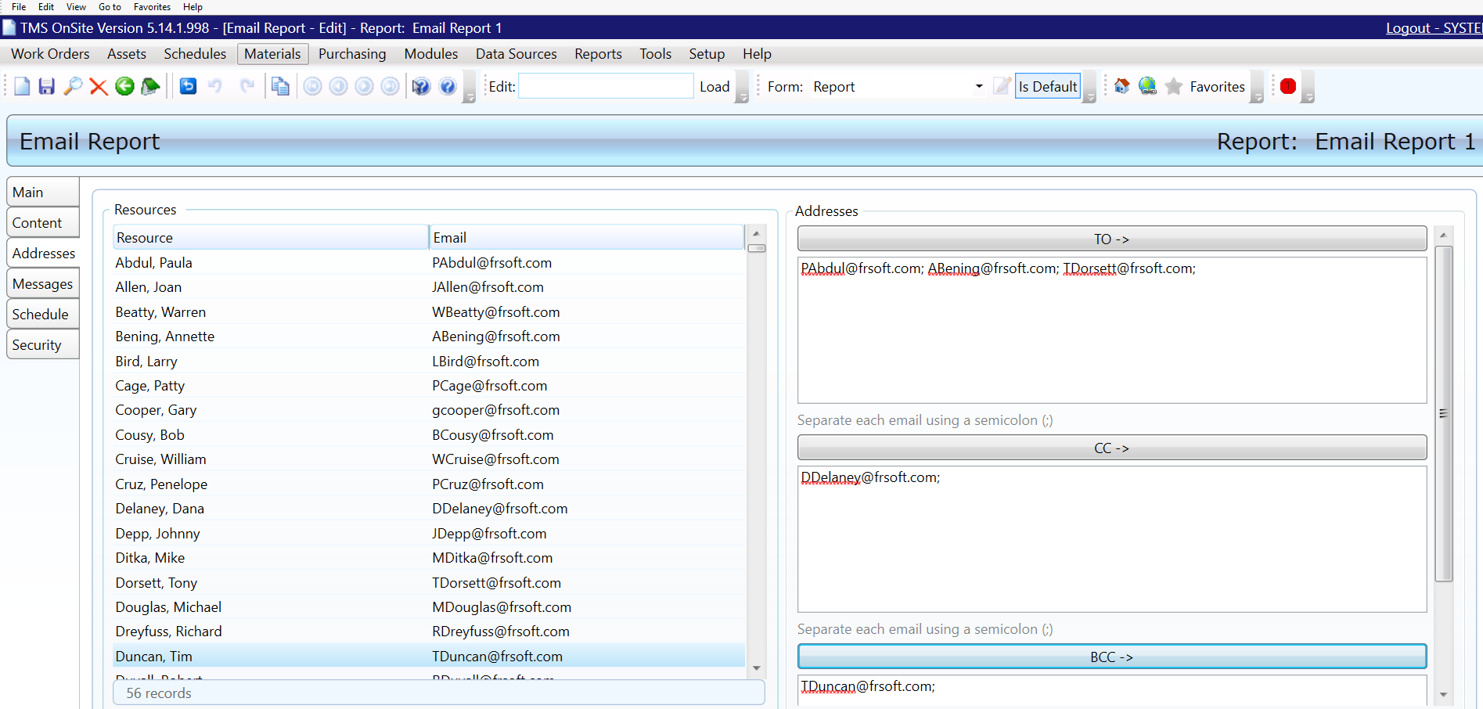The width and height of the screenshot is (1483, 709).
Task: Expand the notification toolbar overflow options
Action: [1308, 87]
